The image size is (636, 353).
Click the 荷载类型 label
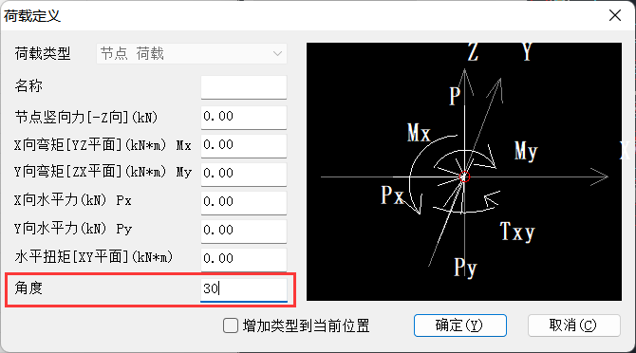(43, 53)
